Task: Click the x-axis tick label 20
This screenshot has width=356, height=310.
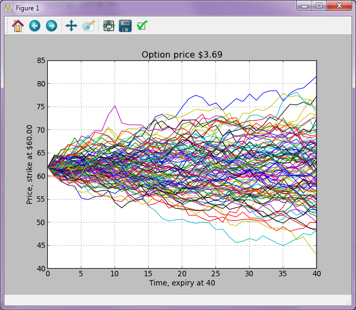Action: click(x=182, y=274)
